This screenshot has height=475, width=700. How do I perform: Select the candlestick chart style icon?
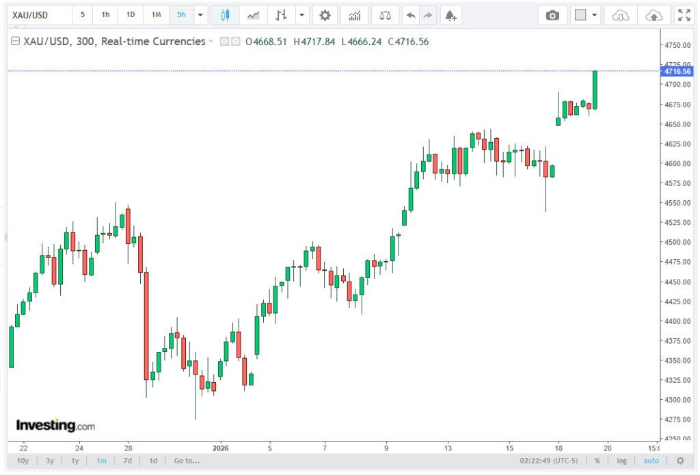pos(225,15)
